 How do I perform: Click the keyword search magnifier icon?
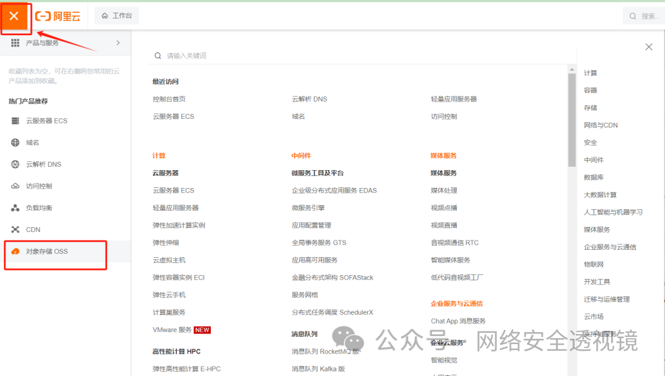tap(158, 56)
